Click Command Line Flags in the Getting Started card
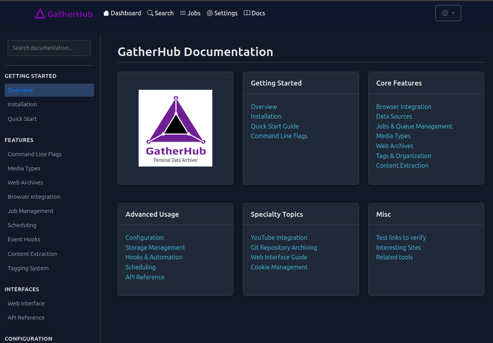The width and height of the screenshot is (493, 343). pyautogui.click(x=279, y=135)
